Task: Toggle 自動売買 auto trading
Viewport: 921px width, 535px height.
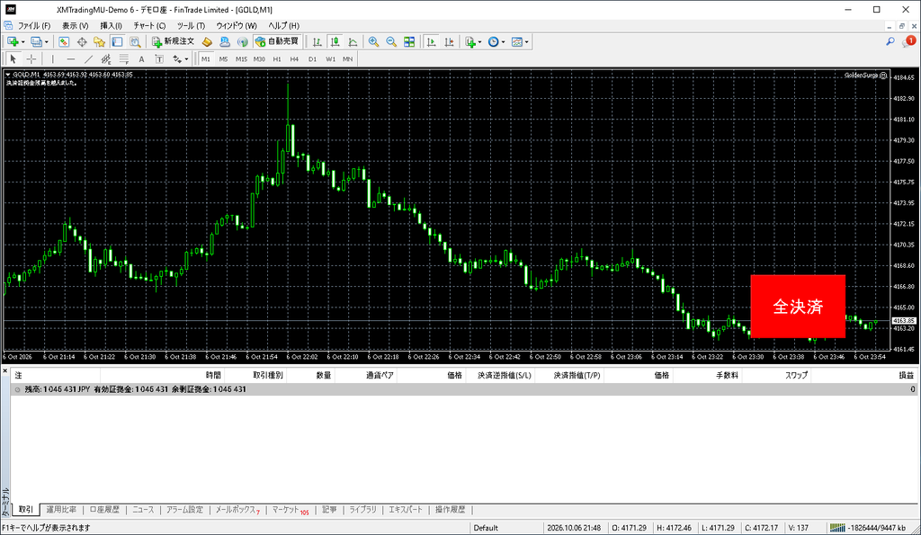Action: point(277,41)
